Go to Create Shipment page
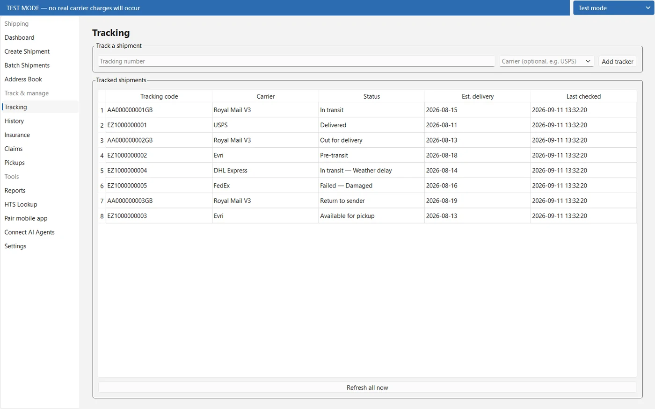The height and width of the screenshot is (409, 655). (x=40, y=51)
